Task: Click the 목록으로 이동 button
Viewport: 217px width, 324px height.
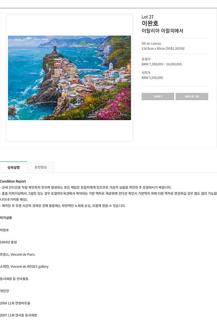Action: [192, 97]
